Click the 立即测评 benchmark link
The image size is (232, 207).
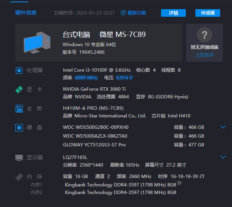point(205,55)
